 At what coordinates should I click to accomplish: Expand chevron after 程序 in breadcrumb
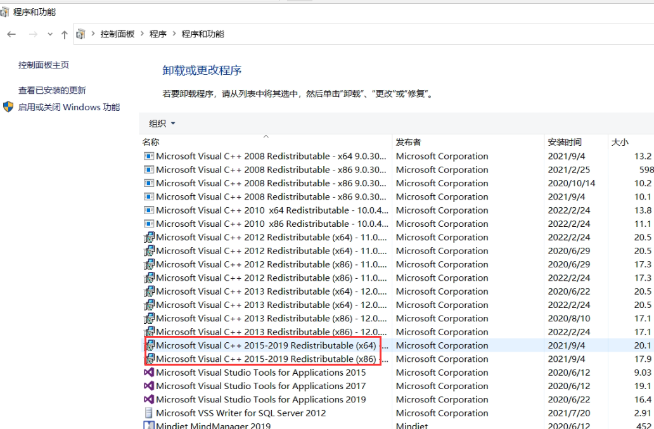174,34
